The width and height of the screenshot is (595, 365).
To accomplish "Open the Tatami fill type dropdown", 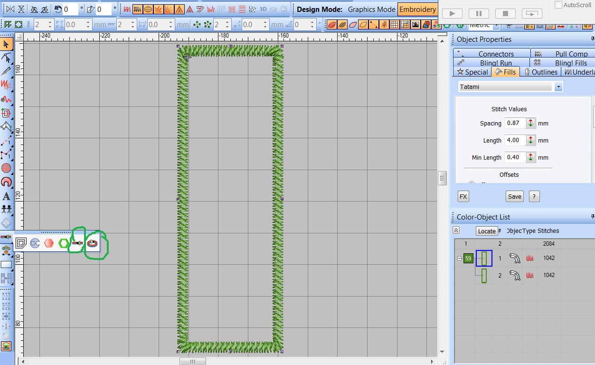I will (x=558, y=87).
